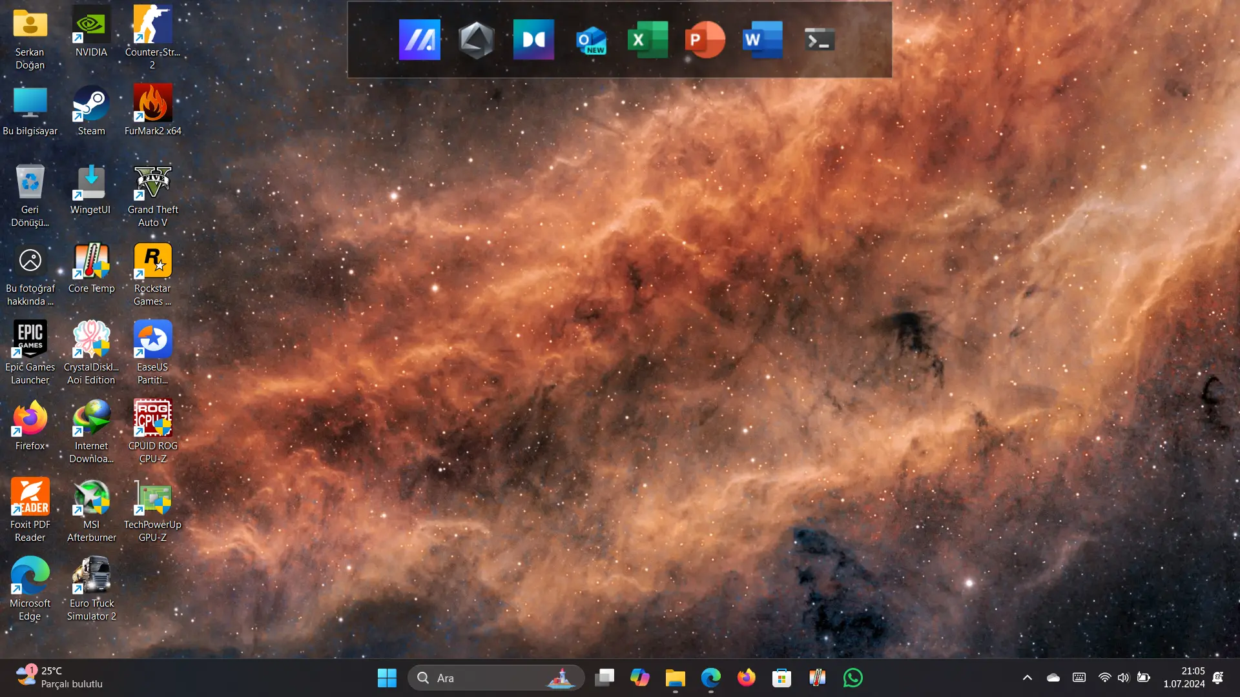Click the Ara search box

496,678
